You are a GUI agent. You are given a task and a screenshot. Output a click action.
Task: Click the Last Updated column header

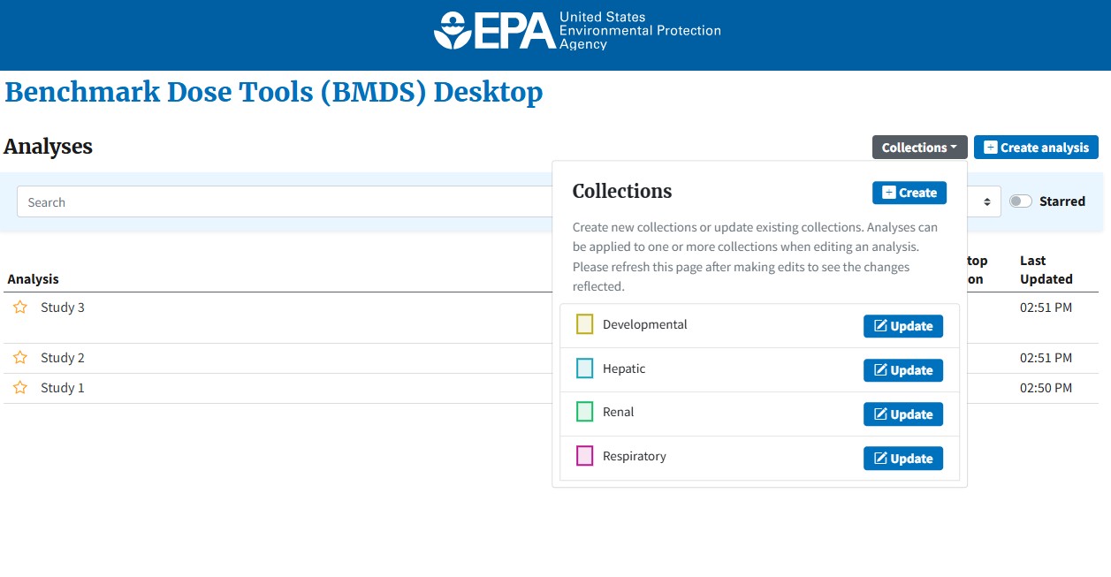click(1046, 270)
